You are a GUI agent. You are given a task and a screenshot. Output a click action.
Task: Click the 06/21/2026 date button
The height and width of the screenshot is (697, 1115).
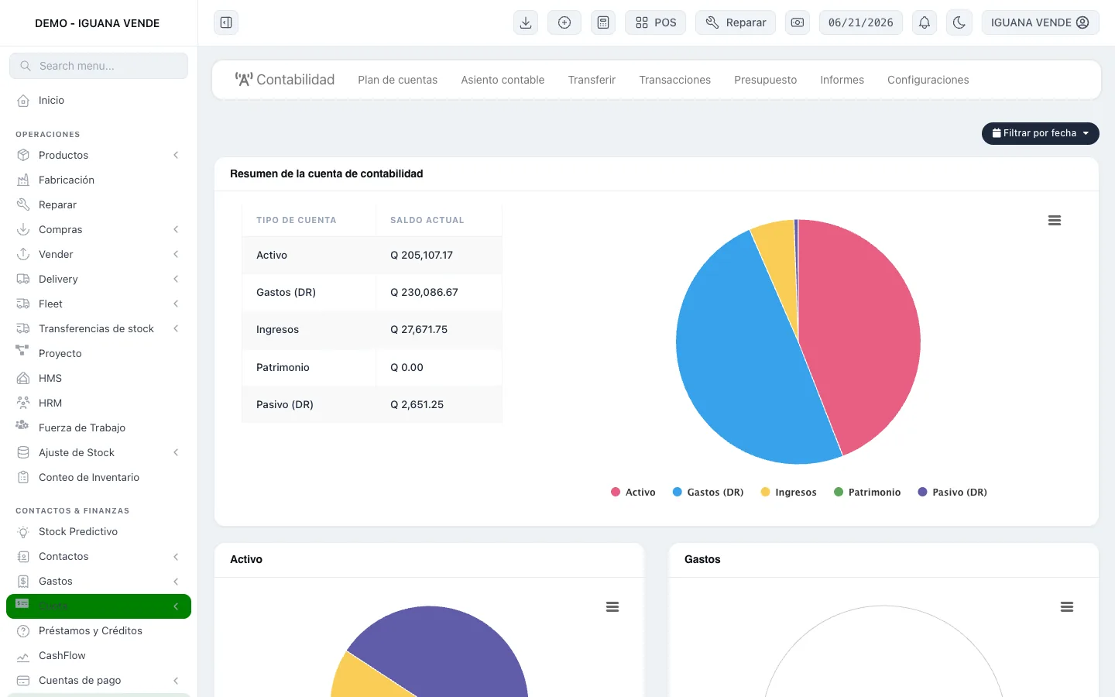pyautogui.click(x=861, y=22)
